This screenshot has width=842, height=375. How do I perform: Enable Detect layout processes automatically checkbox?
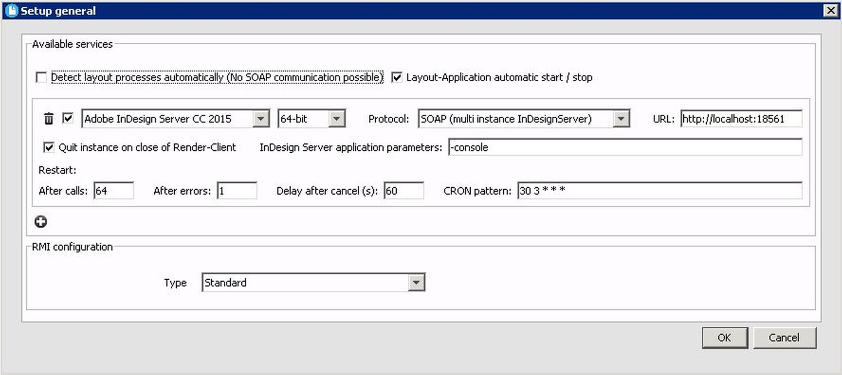click(x=42, y=77)
